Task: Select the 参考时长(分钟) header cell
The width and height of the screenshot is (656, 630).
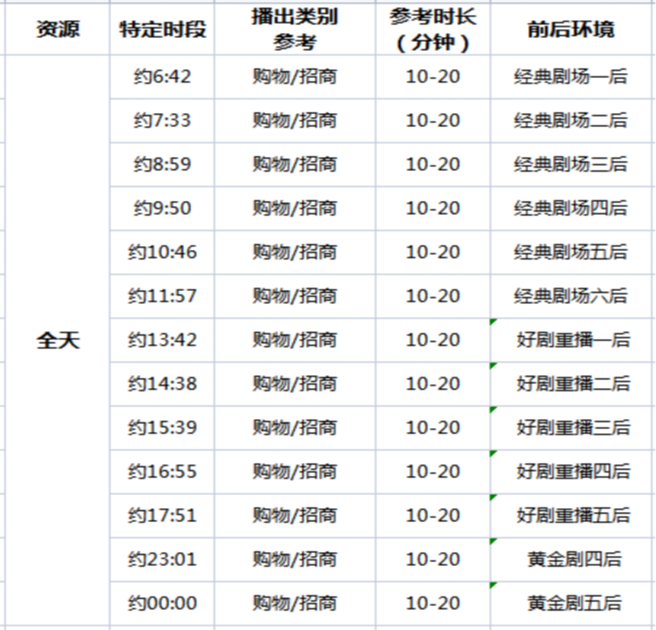Action: pyautogui.click(x=433, y=29)
